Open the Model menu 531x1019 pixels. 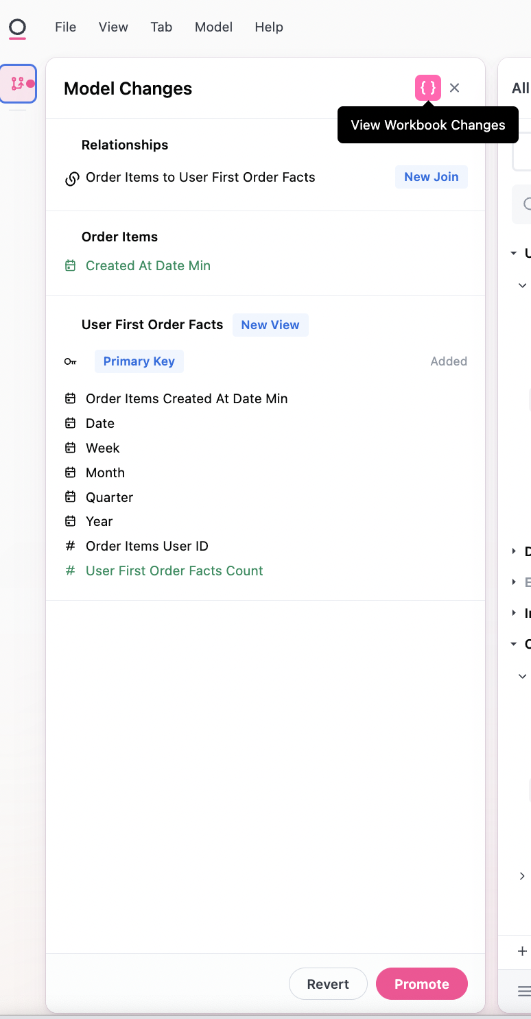click(x=213, y=27)
